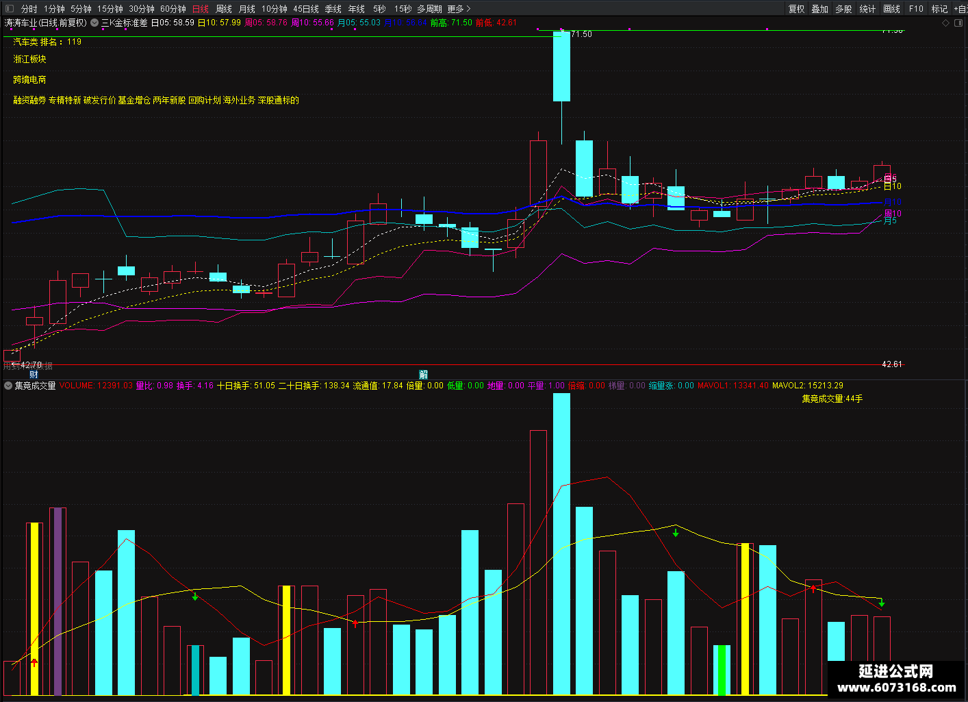Click the panel layout icon before 分时

click(x=9, y=9)
